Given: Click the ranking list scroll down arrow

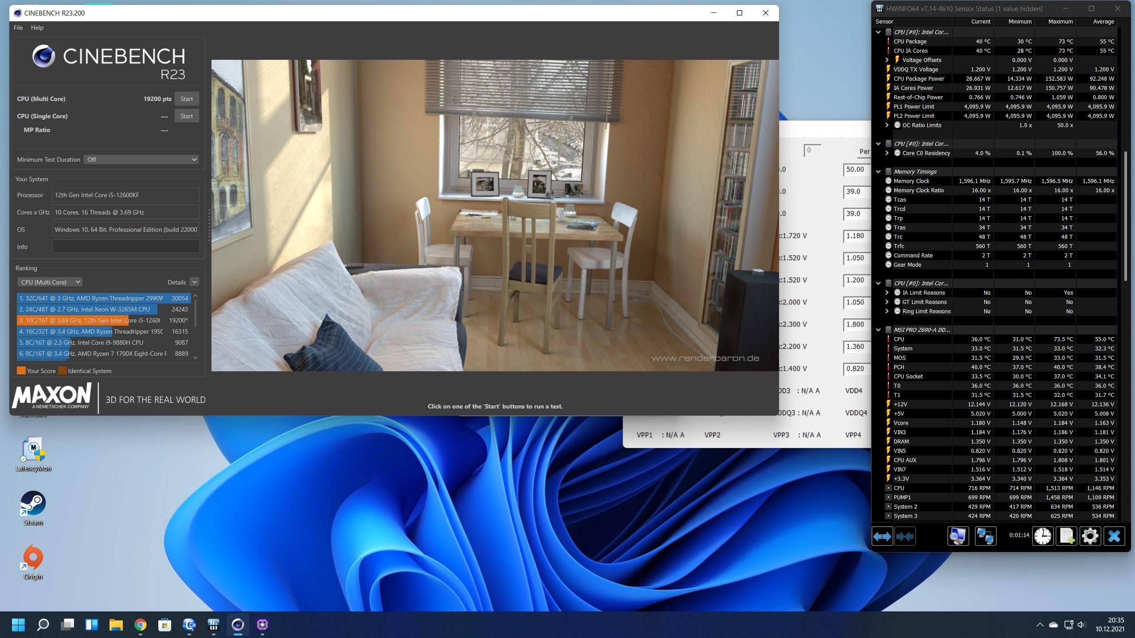Looking at the screenshot, I should pos(196,358).
